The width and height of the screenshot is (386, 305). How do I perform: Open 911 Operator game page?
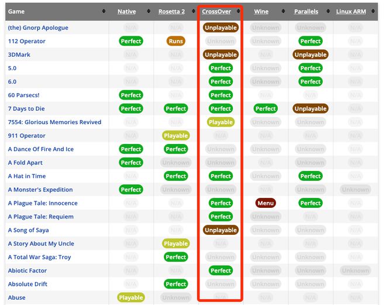[26, 136]
